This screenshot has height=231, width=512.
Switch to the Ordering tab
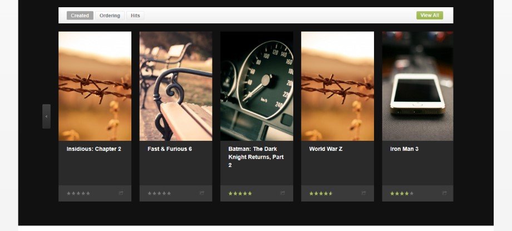coord(110,16)
